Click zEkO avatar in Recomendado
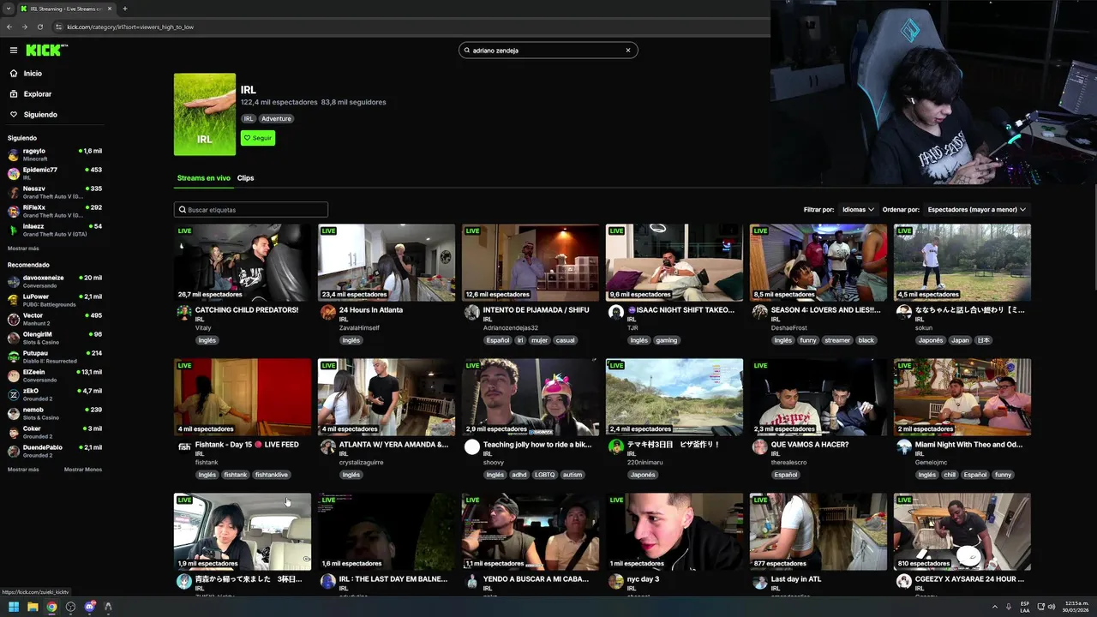The image size is (1097, 617). (14, 394)
